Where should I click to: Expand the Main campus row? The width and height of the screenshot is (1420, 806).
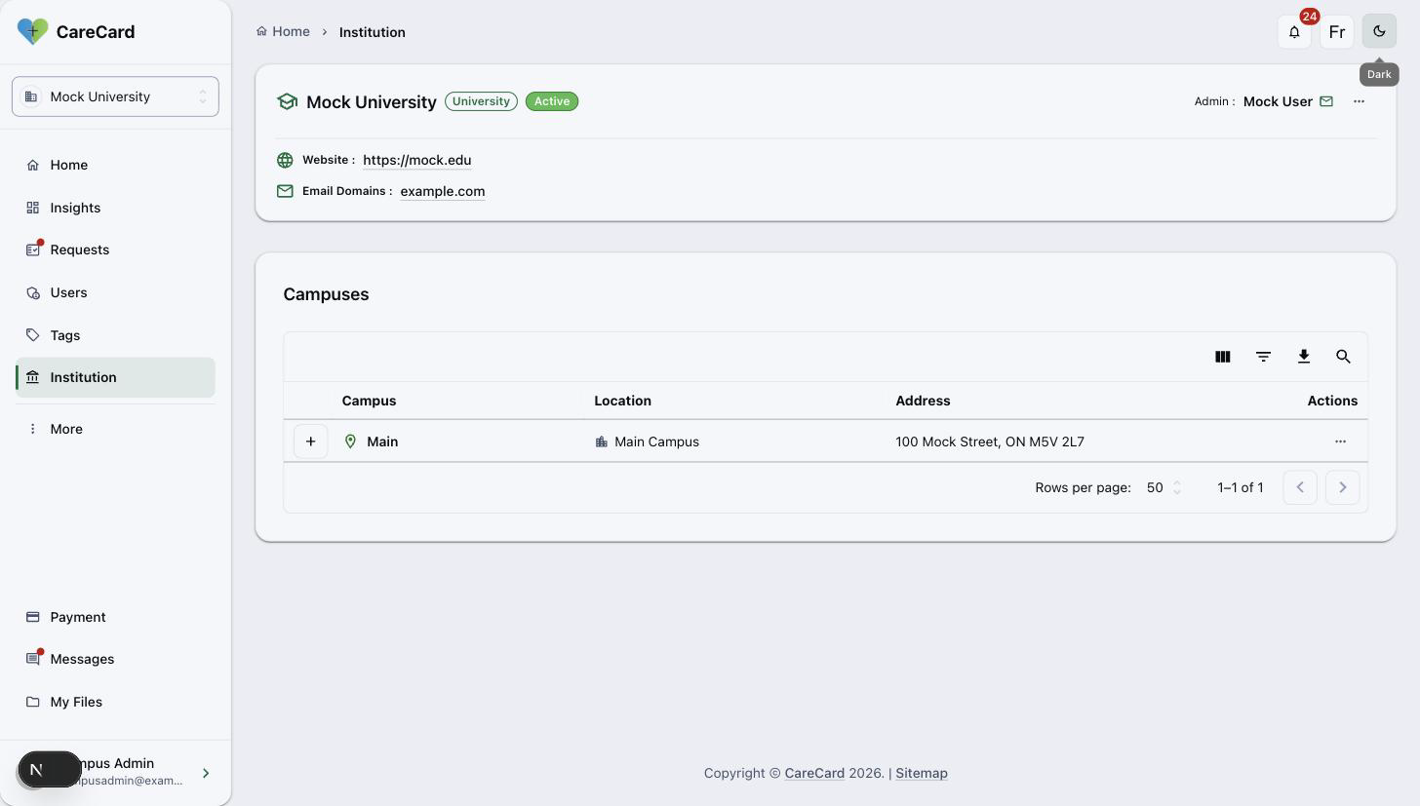(x=310, y=441)
